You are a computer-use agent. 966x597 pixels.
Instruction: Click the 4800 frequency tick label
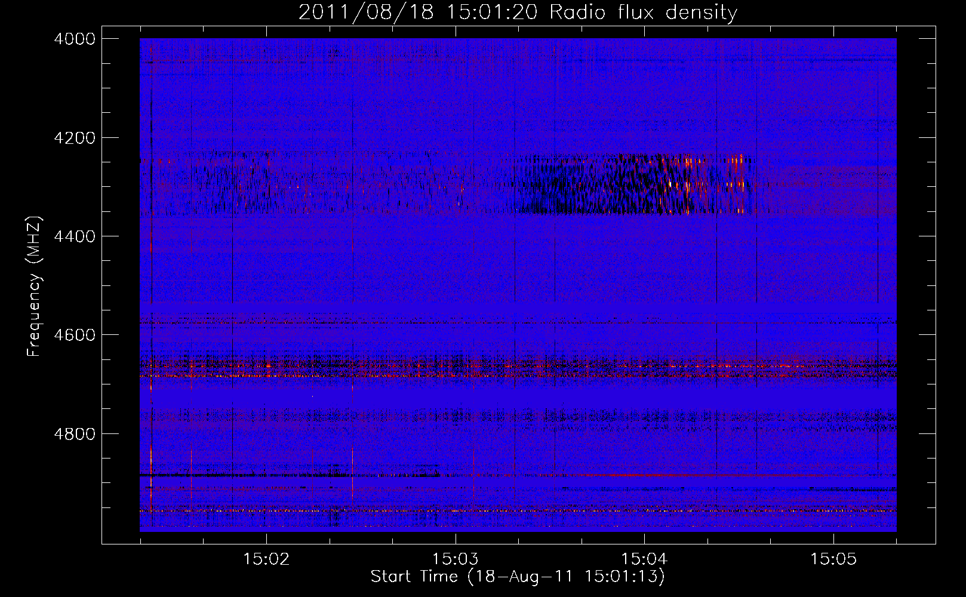pos(75,433)
